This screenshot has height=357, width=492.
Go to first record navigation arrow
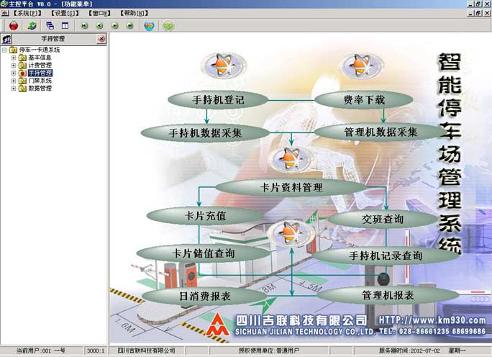click(84, 26)
